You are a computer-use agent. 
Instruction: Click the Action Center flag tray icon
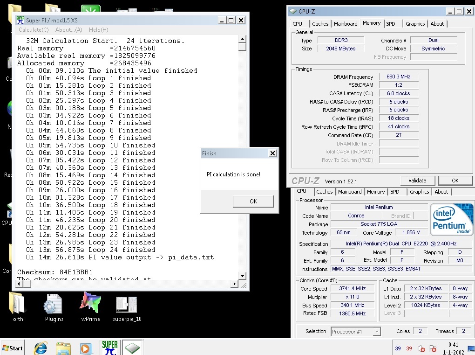[433, 348]
